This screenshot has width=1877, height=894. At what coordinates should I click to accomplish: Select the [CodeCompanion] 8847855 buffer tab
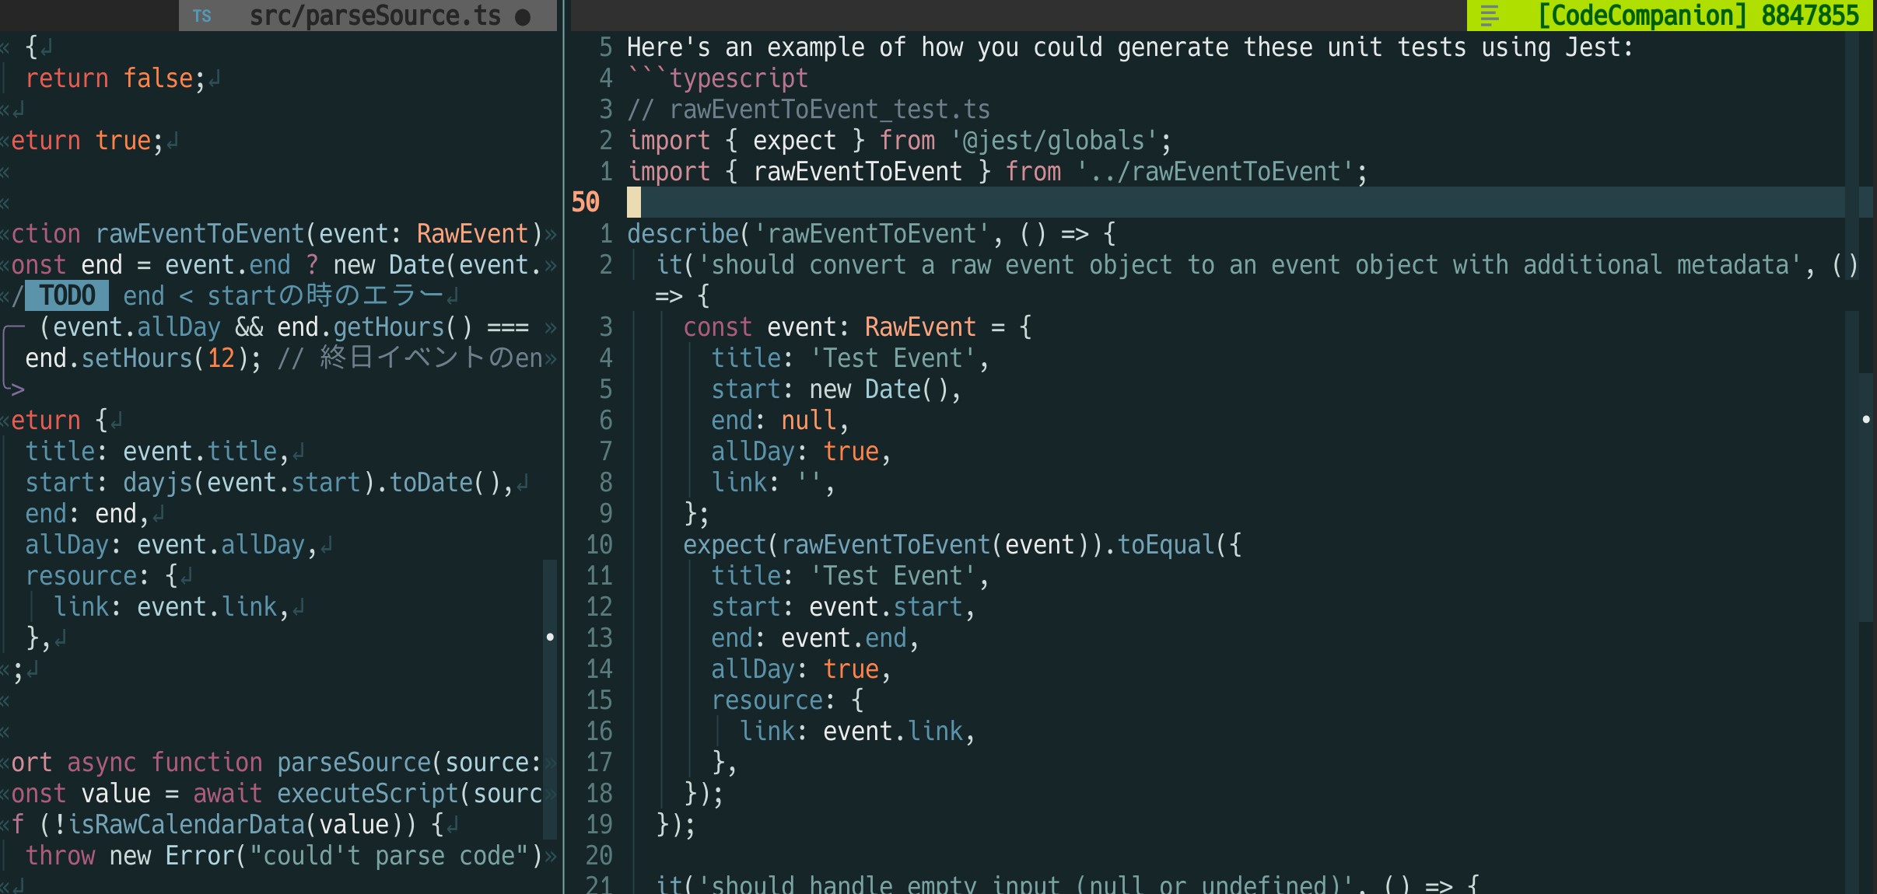[1670, 16]
